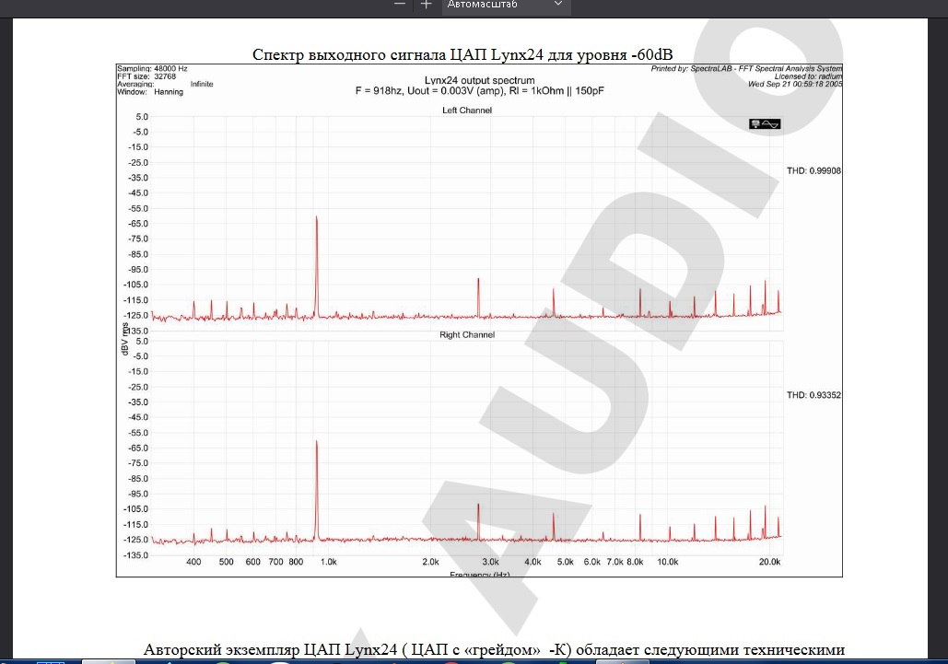Click the '20.0k' frequency axis label
The width and height of the screenshot is (948, 664).
[x=769, y=562]
